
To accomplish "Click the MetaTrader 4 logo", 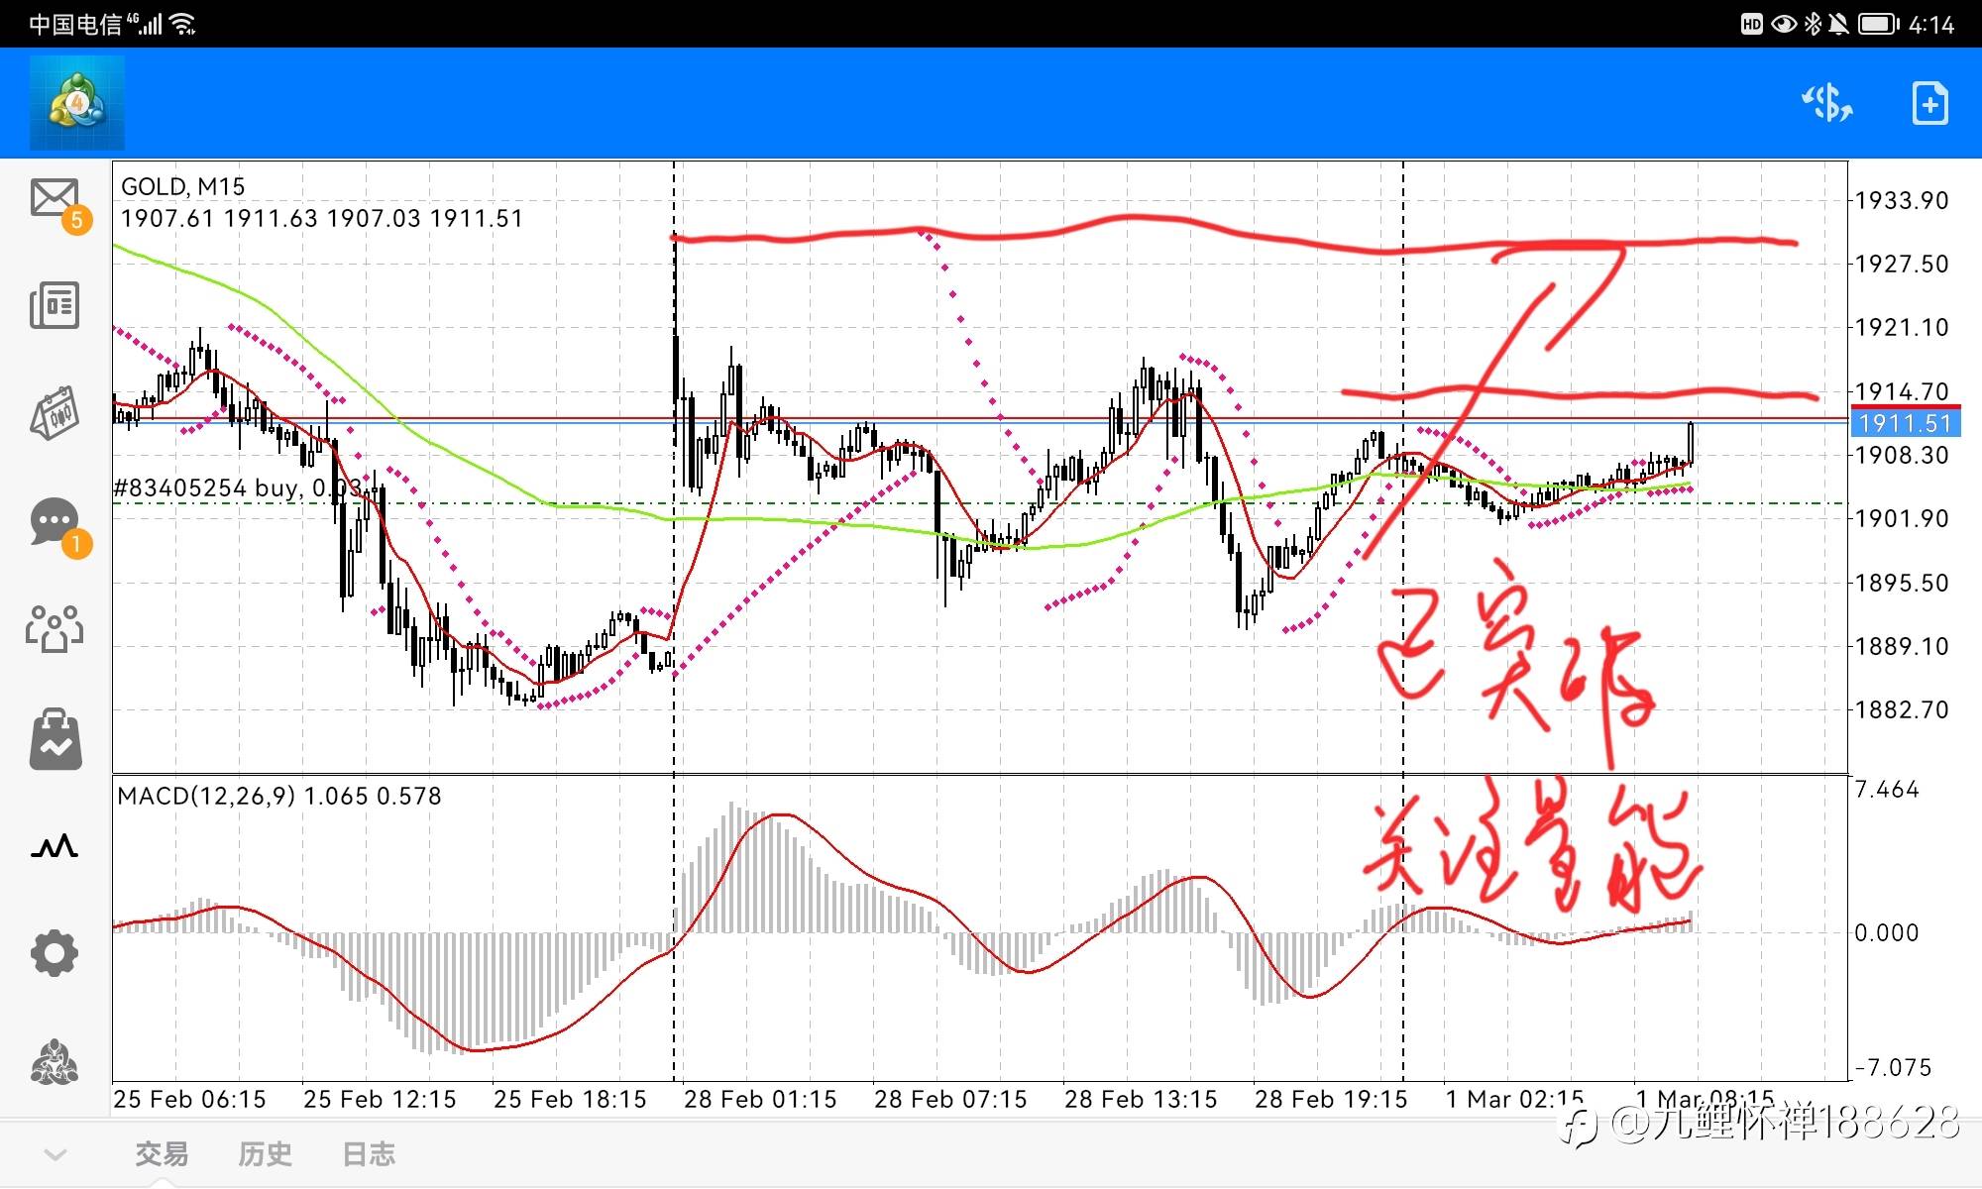I will tap(77, 103).
